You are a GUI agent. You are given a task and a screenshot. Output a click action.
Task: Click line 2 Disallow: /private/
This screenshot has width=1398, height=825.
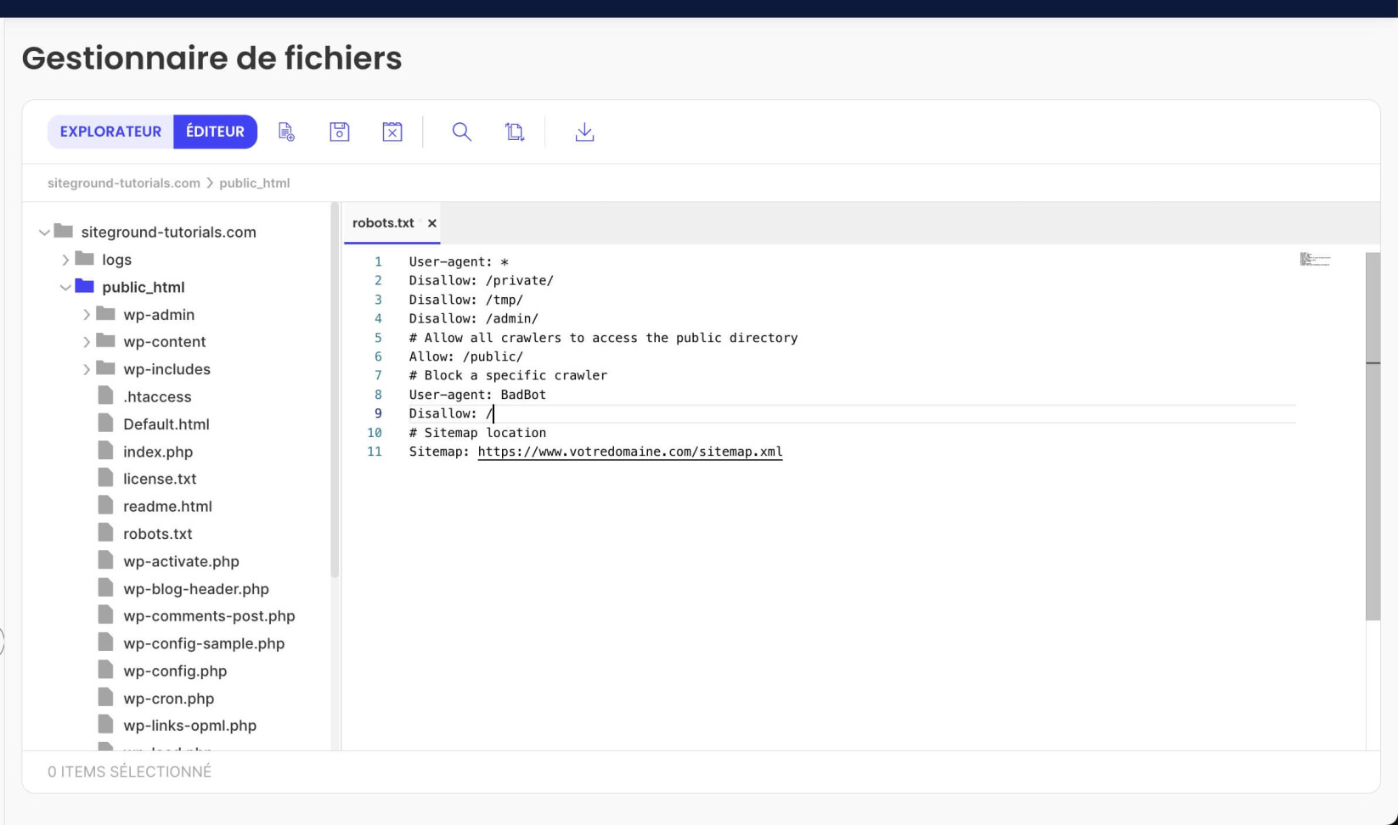click(481, 281)
